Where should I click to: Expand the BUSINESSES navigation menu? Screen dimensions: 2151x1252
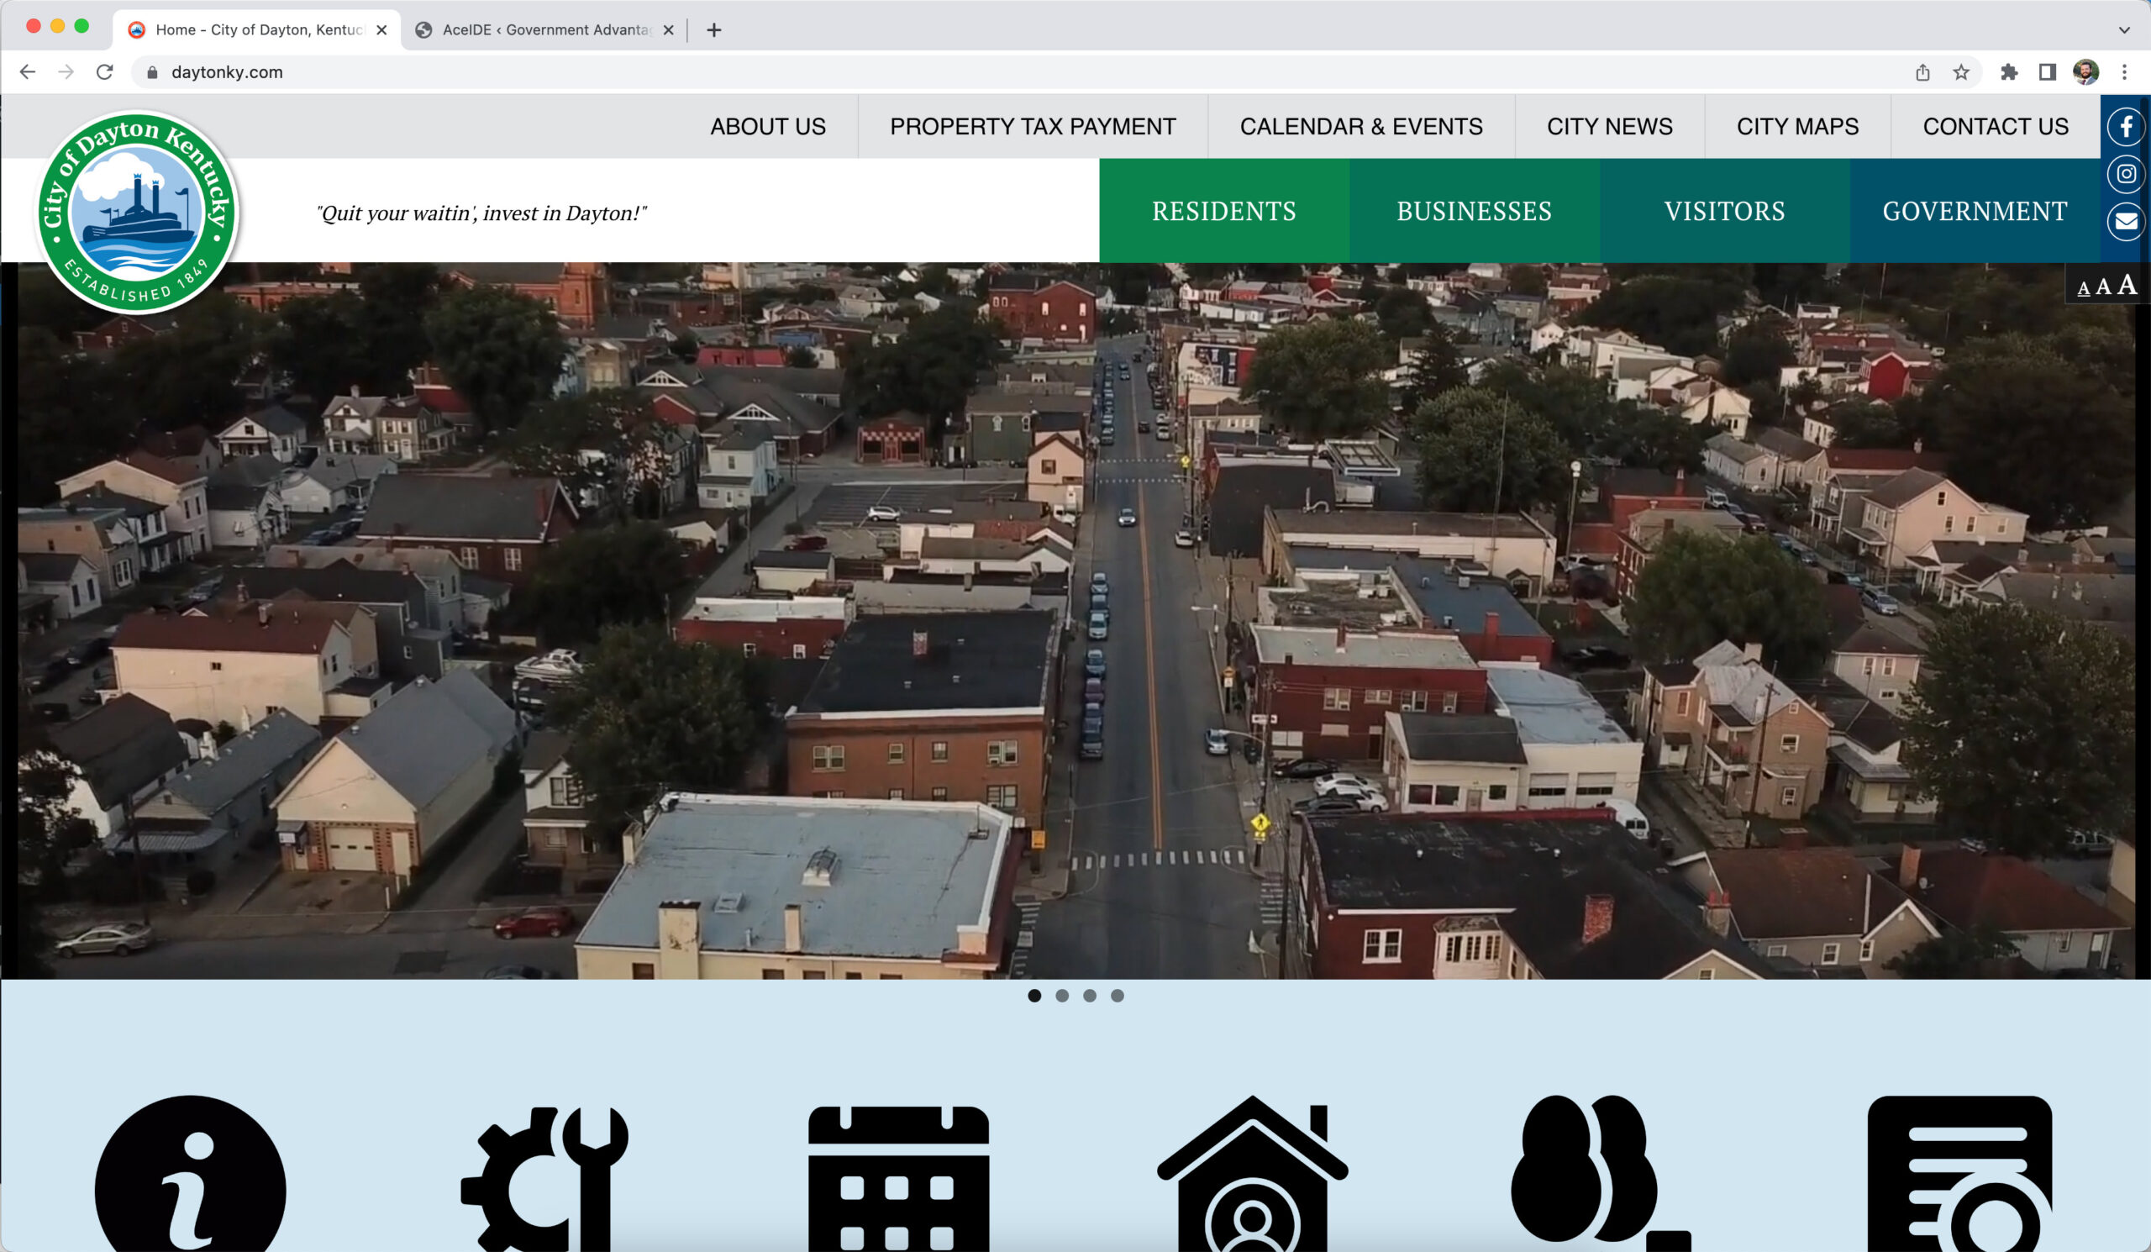point(1473,210)
